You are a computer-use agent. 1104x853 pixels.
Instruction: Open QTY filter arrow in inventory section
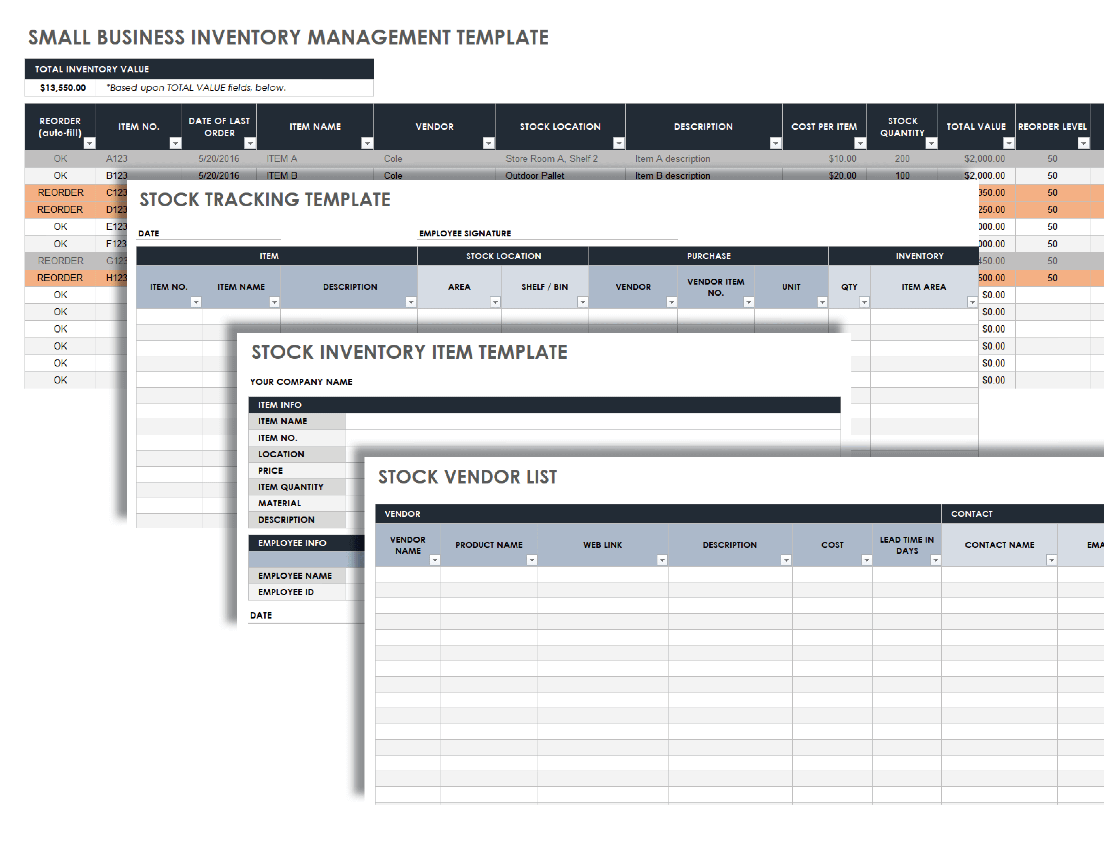click(x=864, y=302)
